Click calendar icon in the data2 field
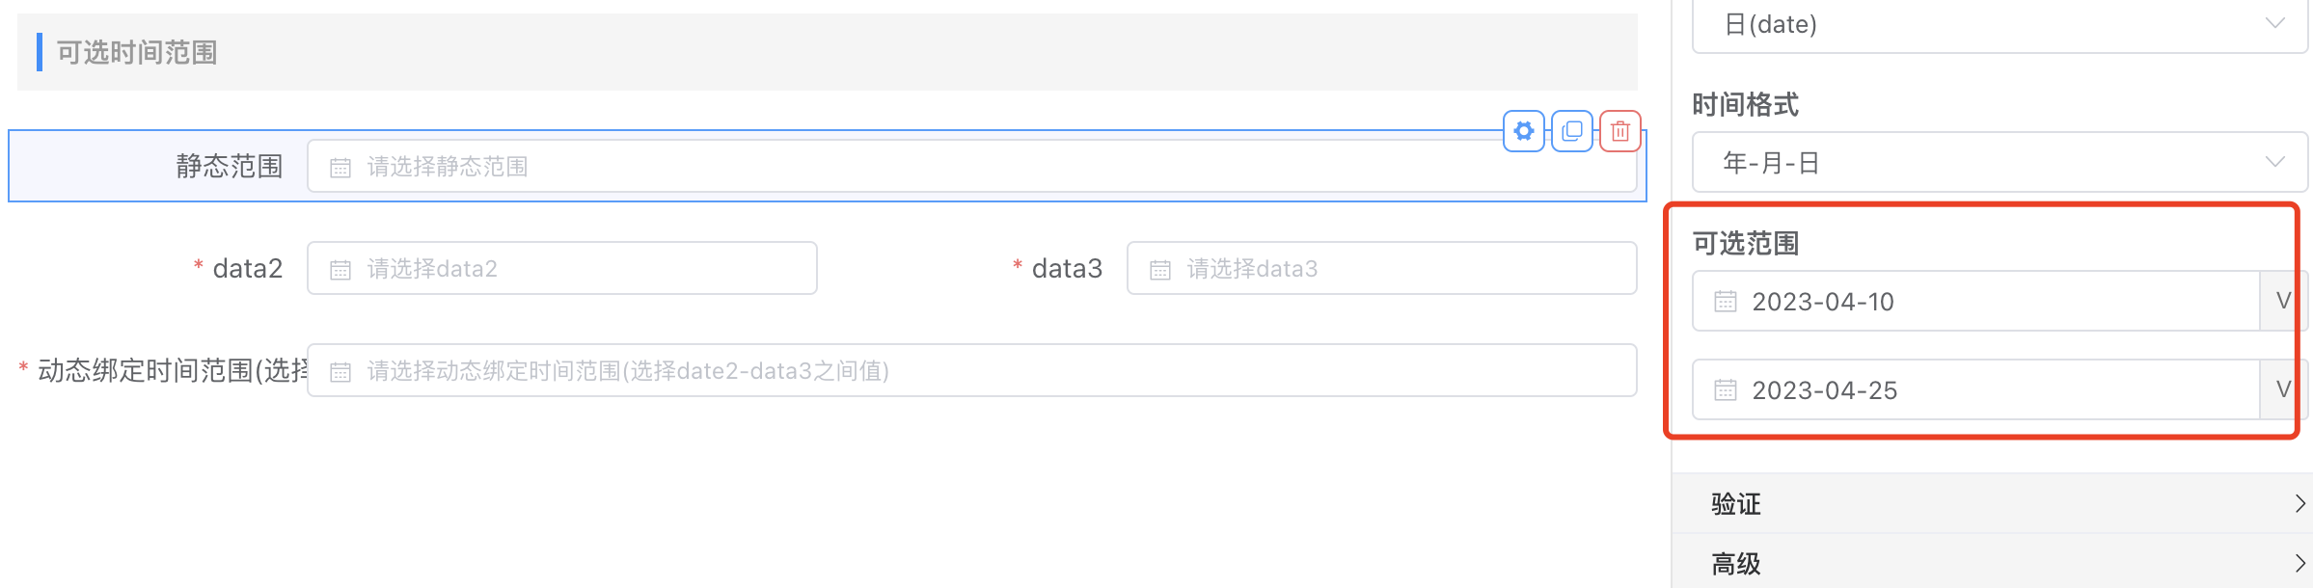Viewport: 2313px width, 588px height. pos(340,270)
